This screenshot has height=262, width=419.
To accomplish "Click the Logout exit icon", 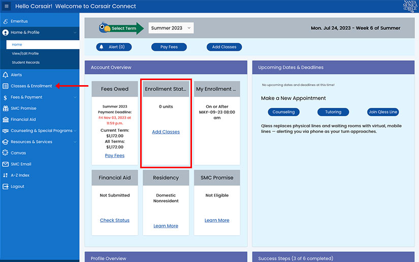I will [x=6, y=186].
